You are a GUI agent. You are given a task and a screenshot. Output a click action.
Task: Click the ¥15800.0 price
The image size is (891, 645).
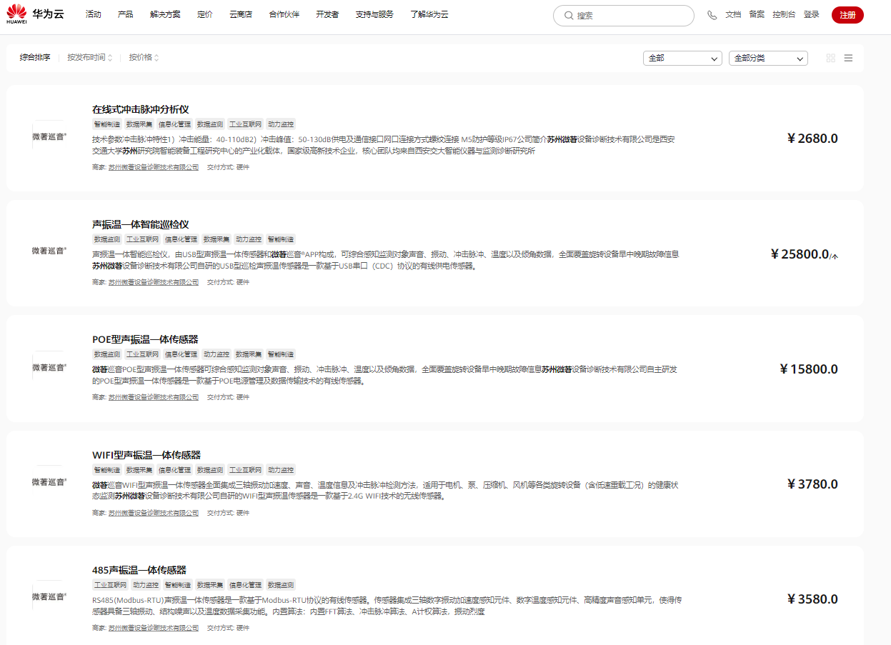809,369
